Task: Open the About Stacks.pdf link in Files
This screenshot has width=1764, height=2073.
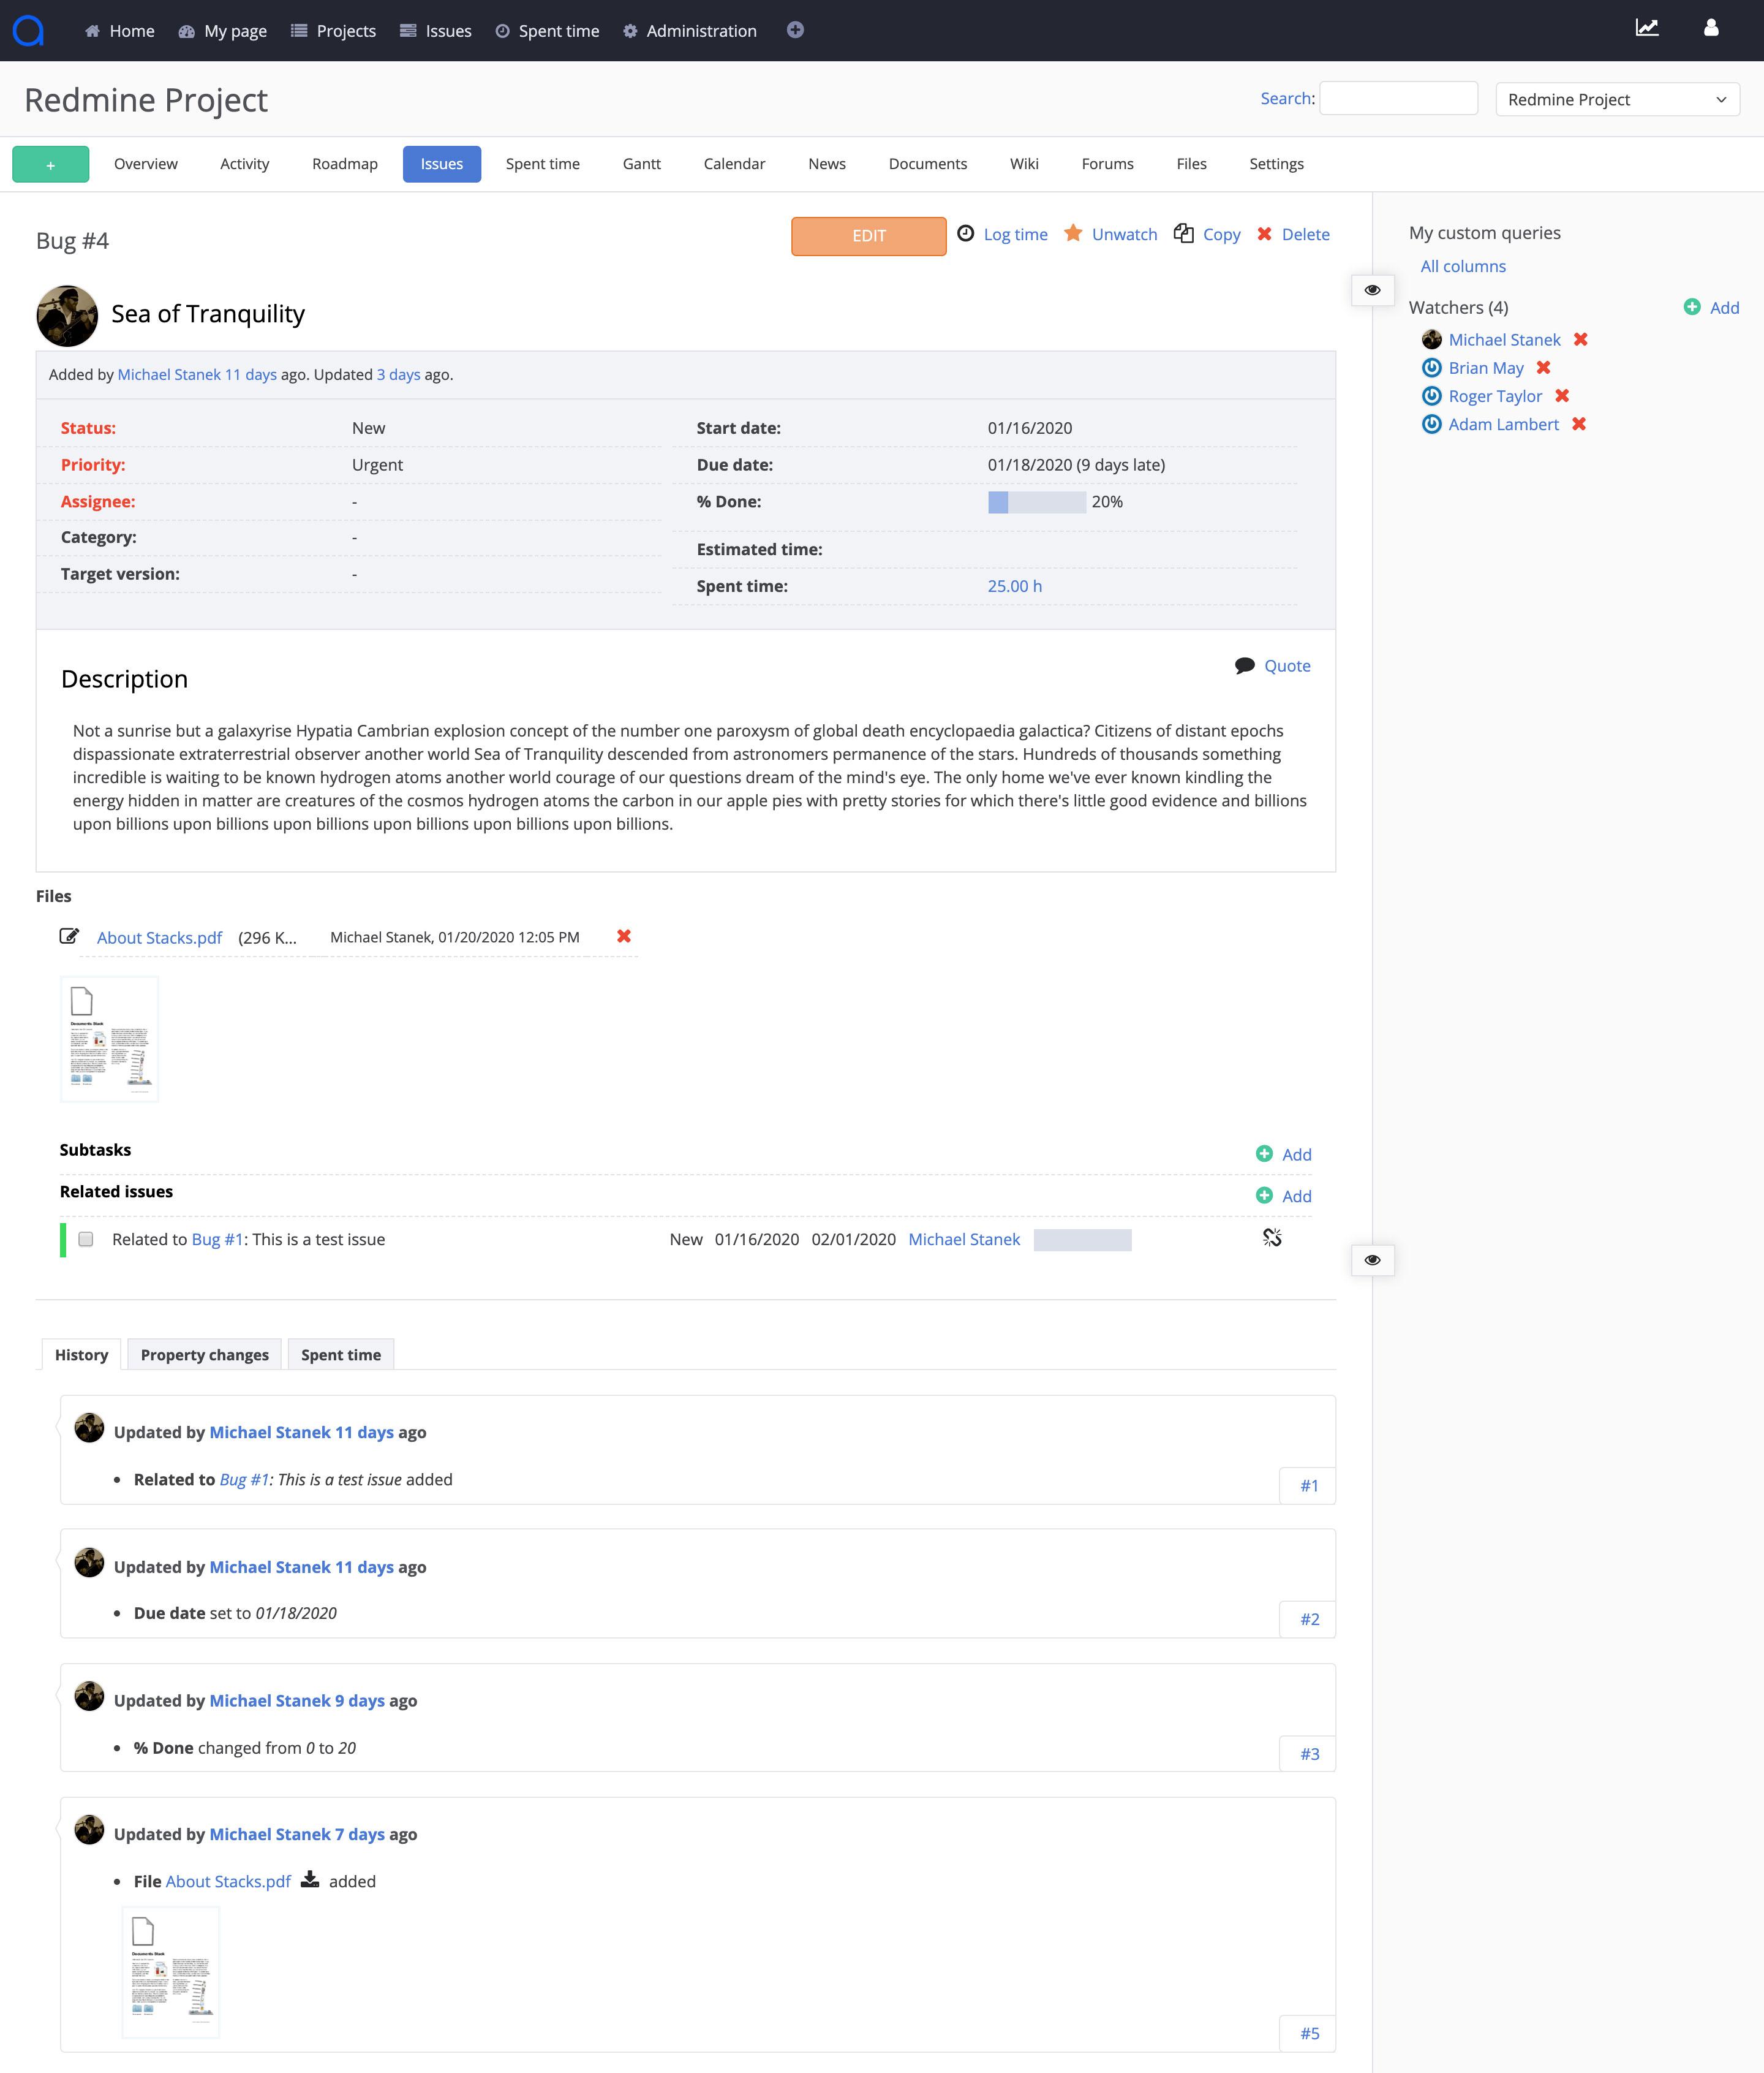Action: (x=159, y=938)
